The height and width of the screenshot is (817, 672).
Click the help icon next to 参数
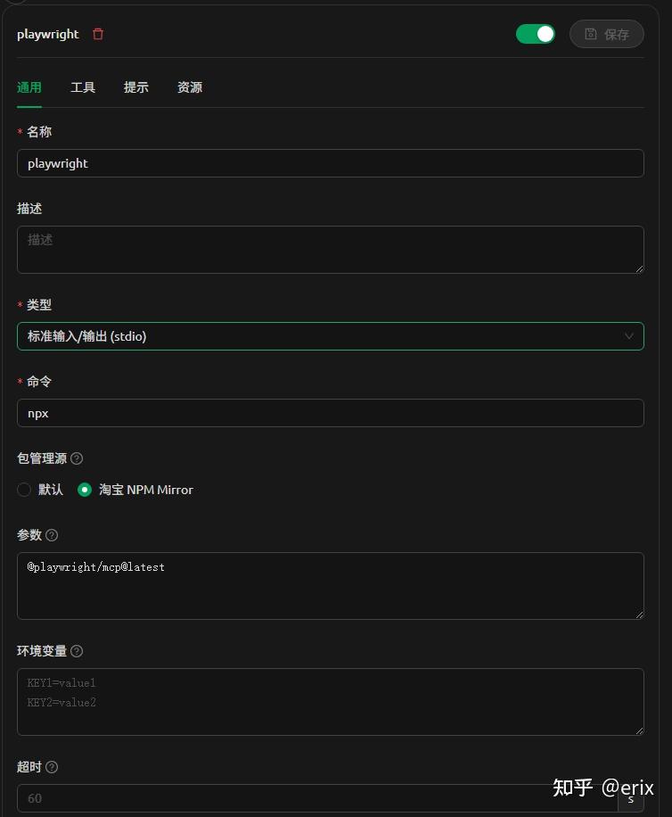click(53, 535)
